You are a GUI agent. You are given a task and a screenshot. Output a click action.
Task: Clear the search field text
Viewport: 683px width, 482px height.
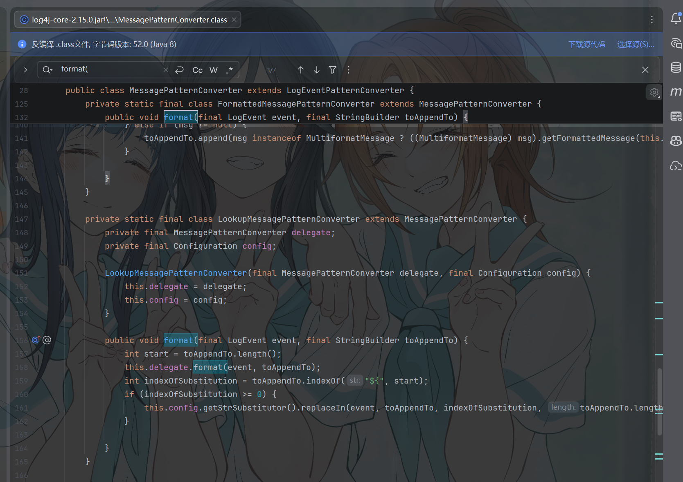(165, 70)
